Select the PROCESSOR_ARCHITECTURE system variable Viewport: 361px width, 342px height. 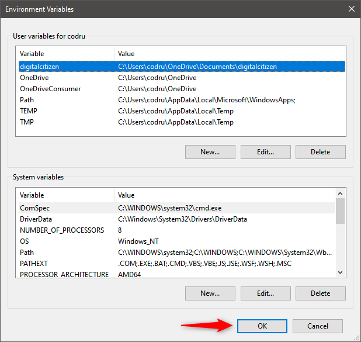[176, 274]
